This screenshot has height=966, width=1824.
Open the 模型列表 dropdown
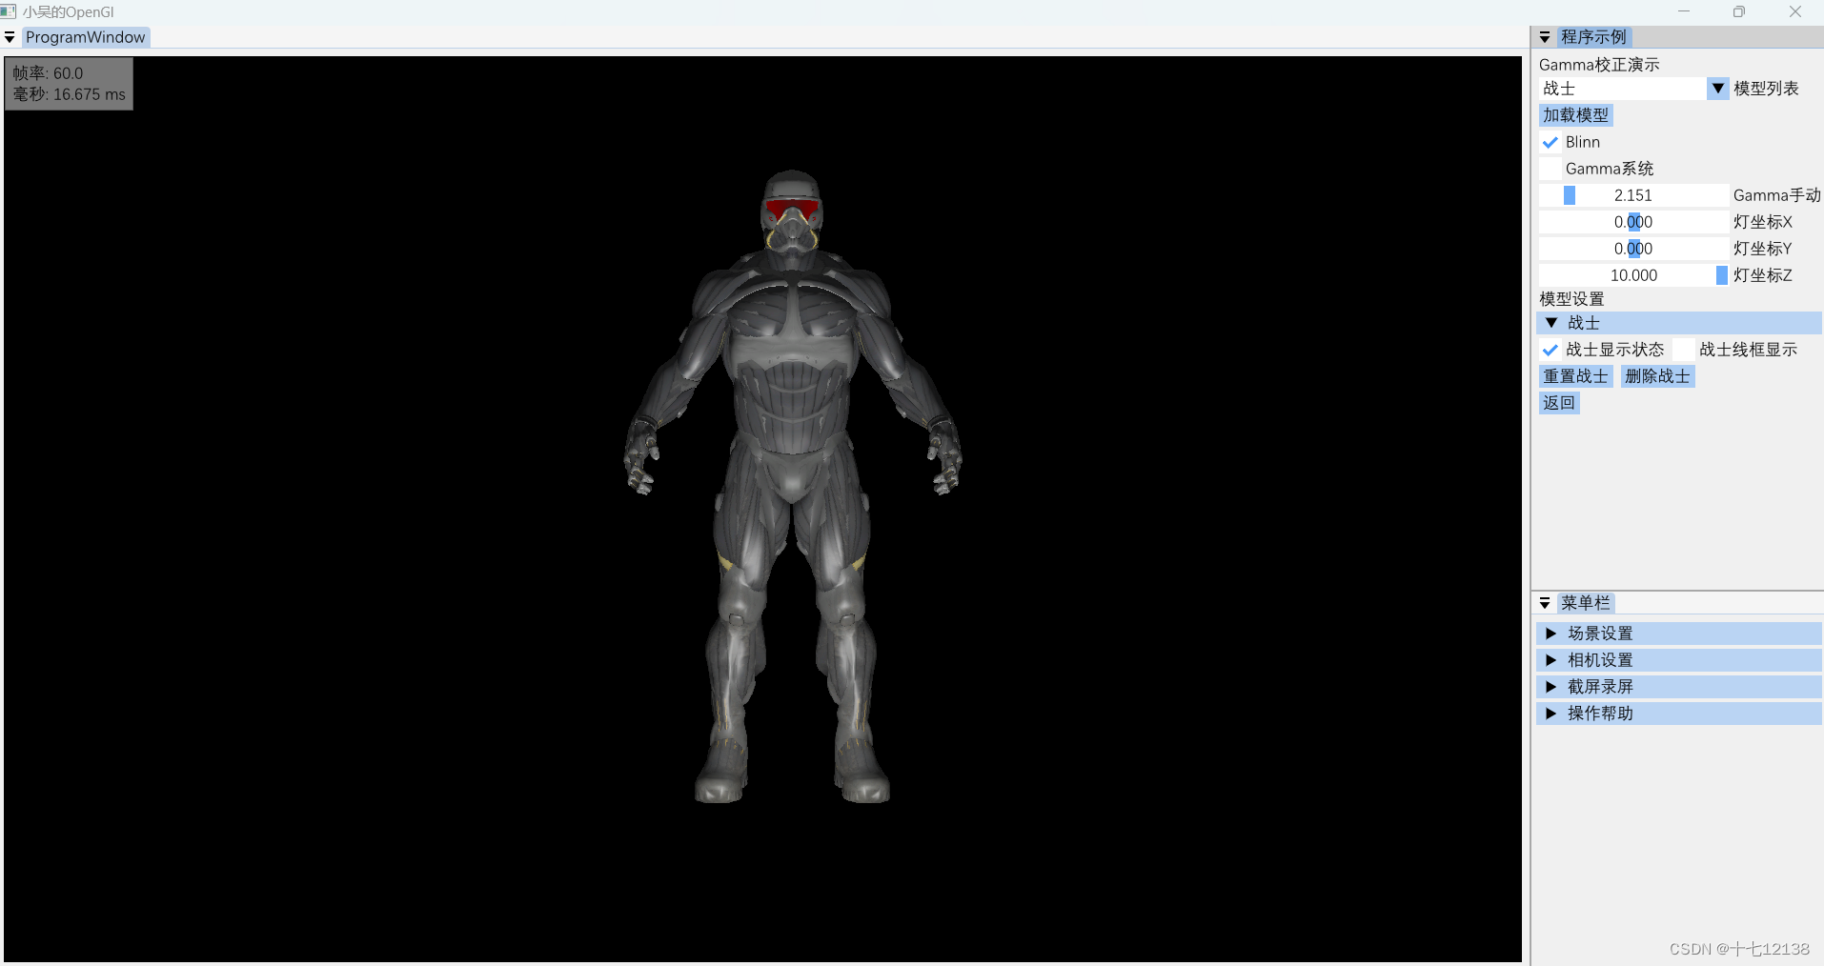[1718, 88]
